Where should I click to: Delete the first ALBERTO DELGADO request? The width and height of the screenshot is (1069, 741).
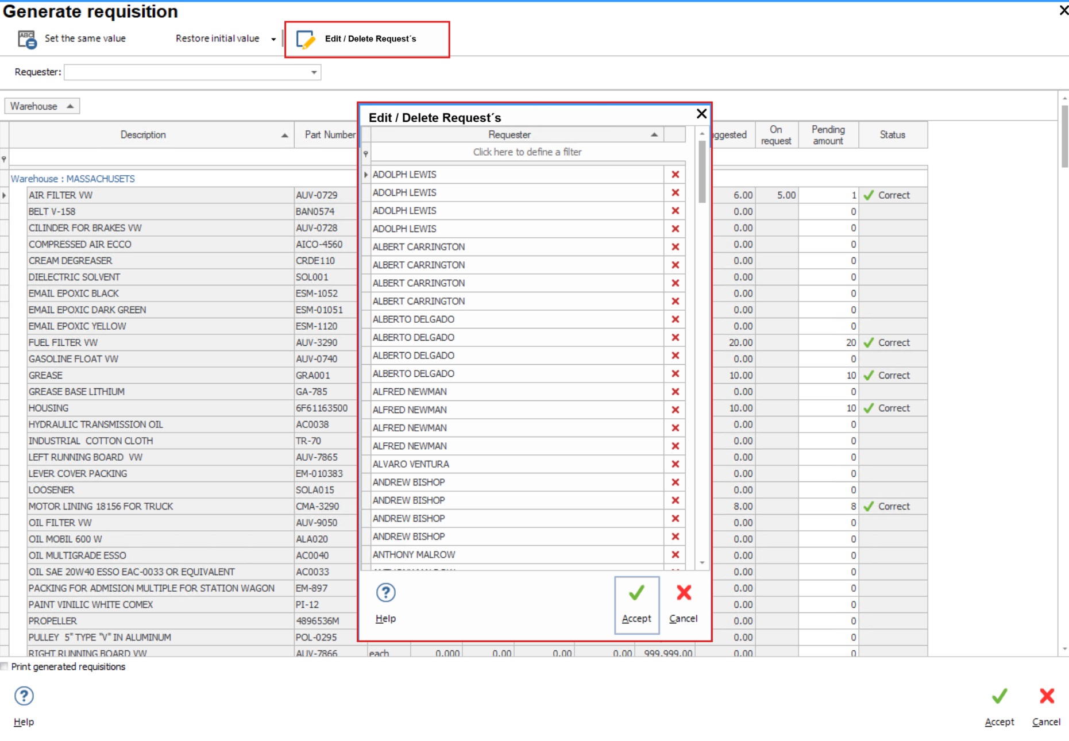(x=676, y=319)
